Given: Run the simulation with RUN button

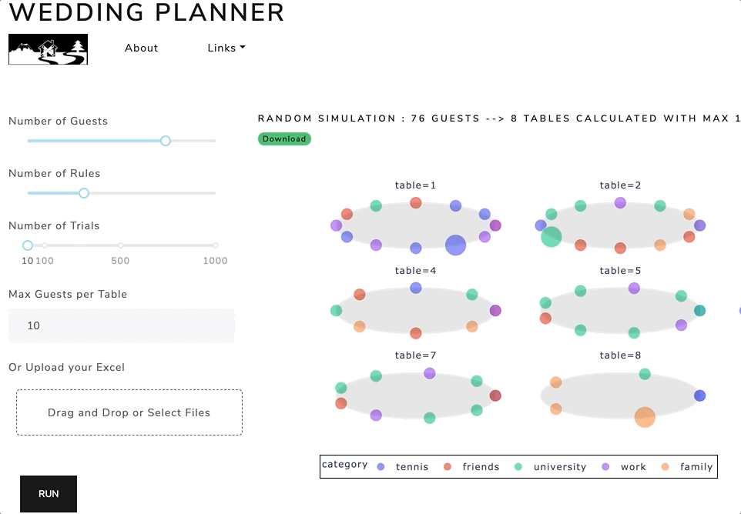Looking at the screenshot, I should (49, 494).
